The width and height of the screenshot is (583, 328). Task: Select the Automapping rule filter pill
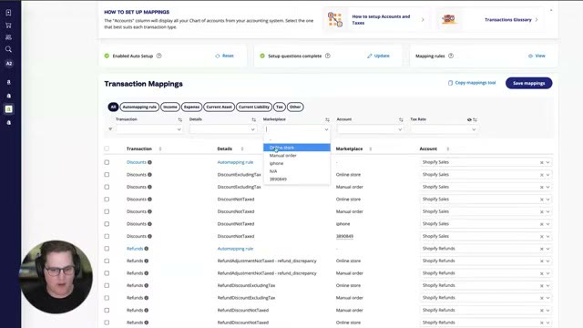click(x=139, y=108)
